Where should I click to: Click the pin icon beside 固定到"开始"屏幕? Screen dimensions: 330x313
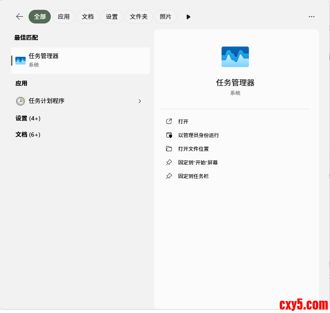point(169,163)
